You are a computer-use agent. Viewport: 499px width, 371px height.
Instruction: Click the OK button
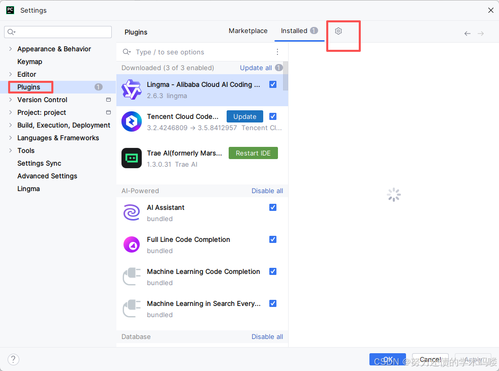[x=387, y=359]
